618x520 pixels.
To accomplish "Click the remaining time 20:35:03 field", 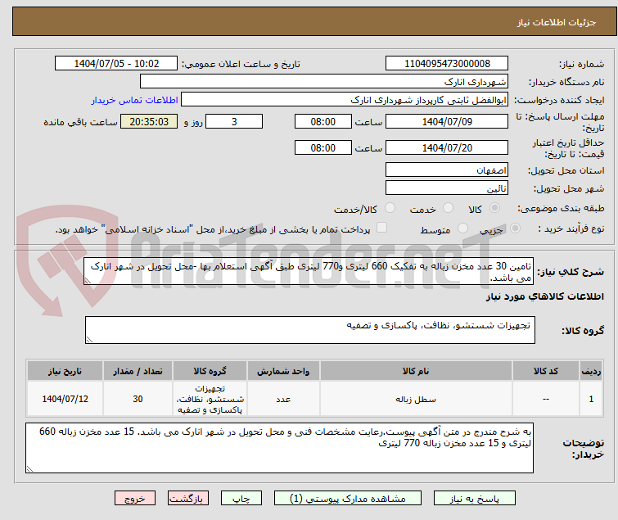I will (149, 121).
